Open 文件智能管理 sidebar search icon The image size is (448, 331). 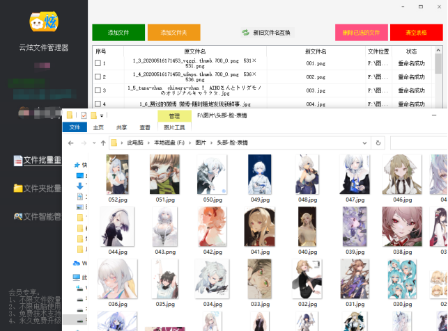(x=18, y=216)
